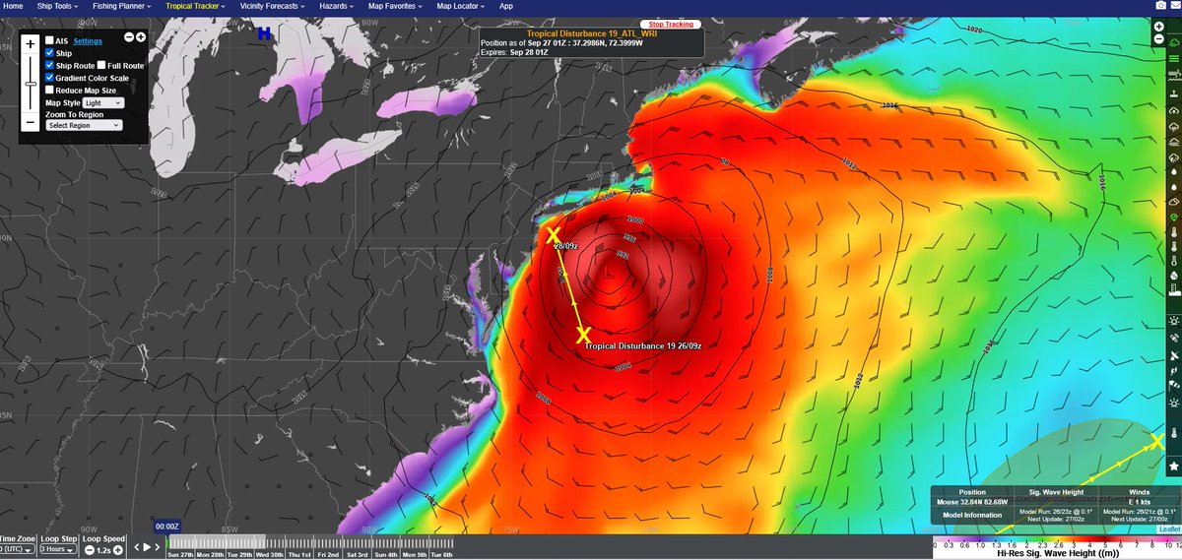Click the lightning bolt layer icon in sidebar

[1173, 370]
